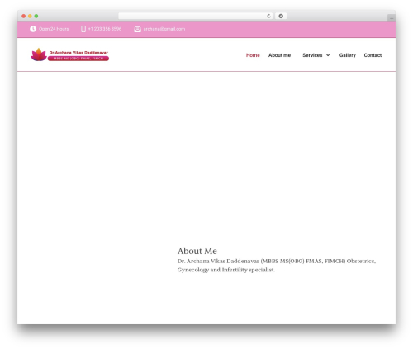
Task: Click the paragraph starting Dr. Archana Vikas Daddenavar (MBBS
Action: (277, 266)
